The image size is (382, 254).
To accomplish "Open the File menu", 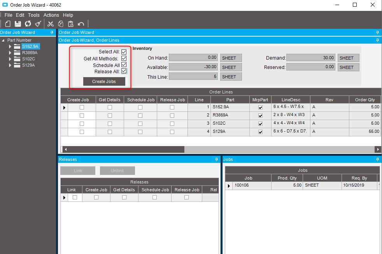I will (8, 15).
